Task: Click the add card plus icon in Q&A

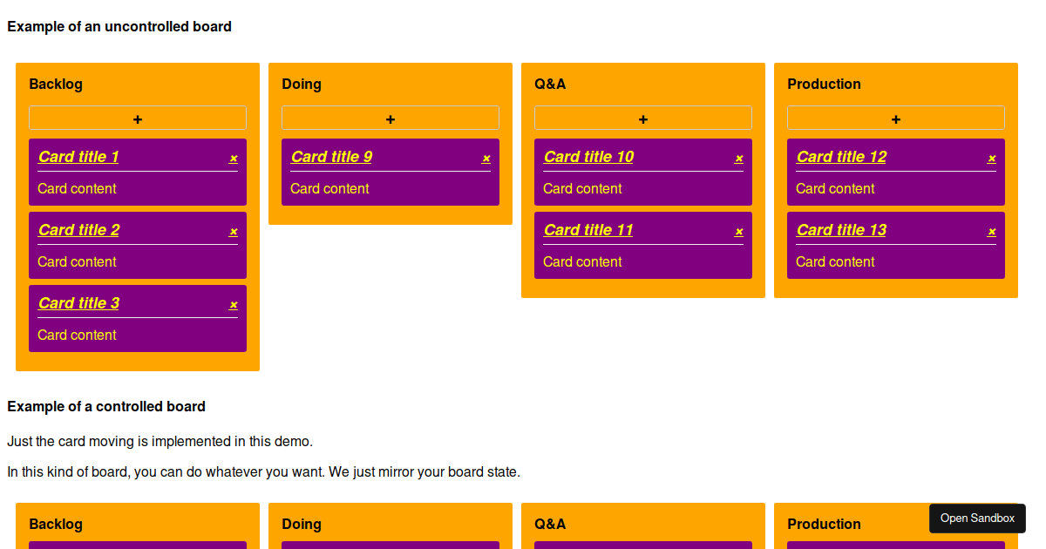Action: (642, 118)
